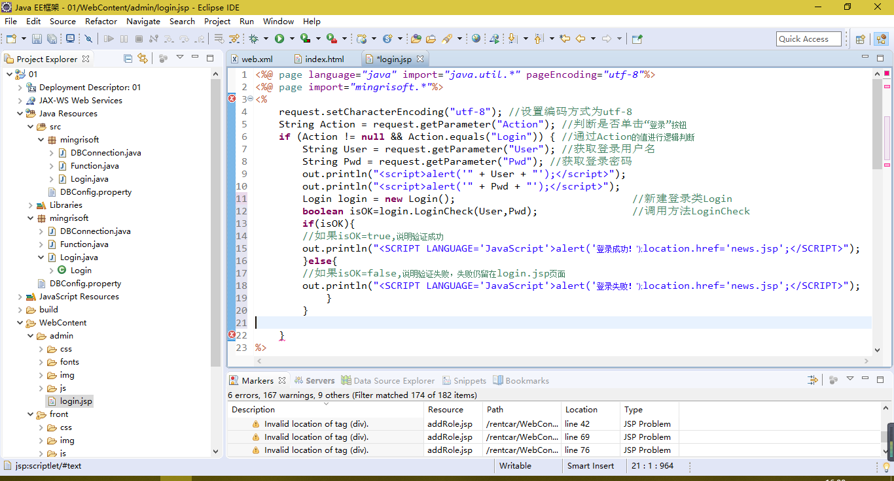Click the Open Web Browser globe icon
894x481 pixels.
click(x=476, y=39)
